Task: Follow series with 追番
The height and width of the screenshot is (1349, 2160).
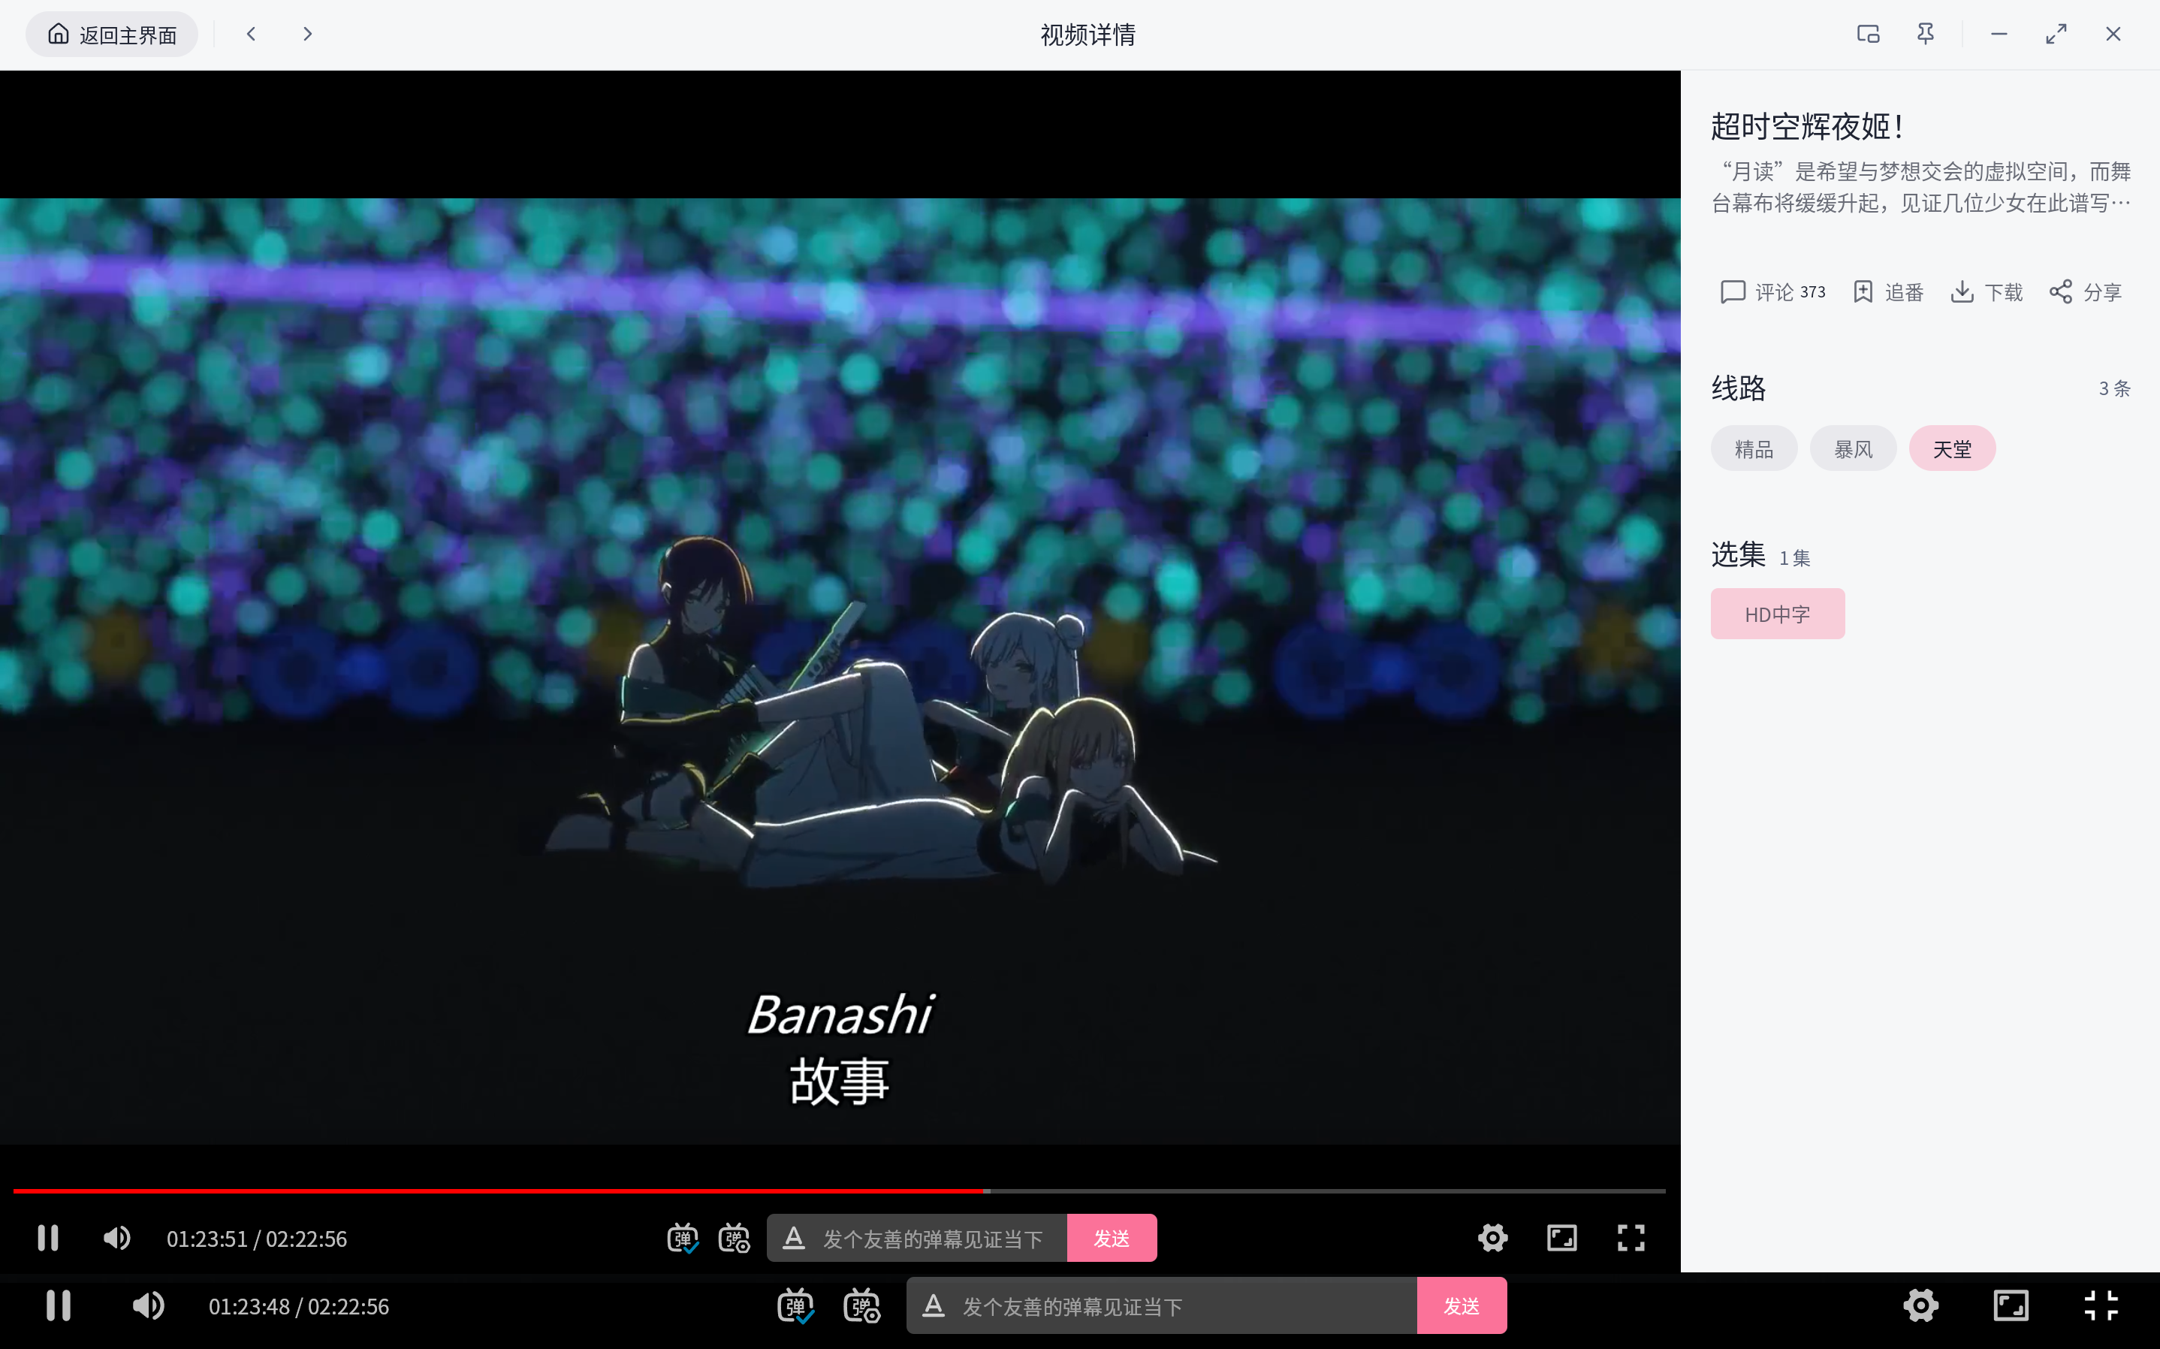Action: pyautogui.click(x=1888, y=291)
